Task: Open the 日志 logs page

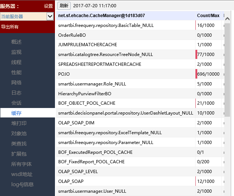Action: coord(16,93)
